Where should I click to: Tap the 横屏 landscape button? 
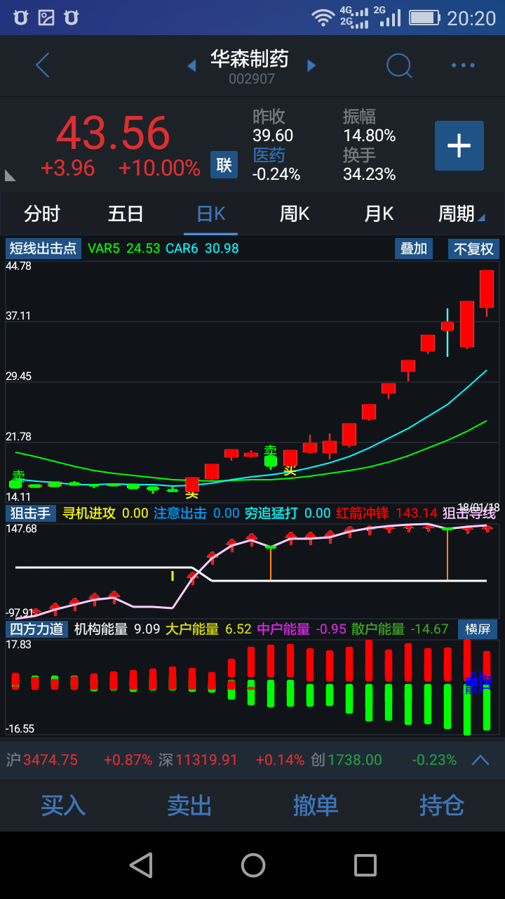(x=478, y=629)
